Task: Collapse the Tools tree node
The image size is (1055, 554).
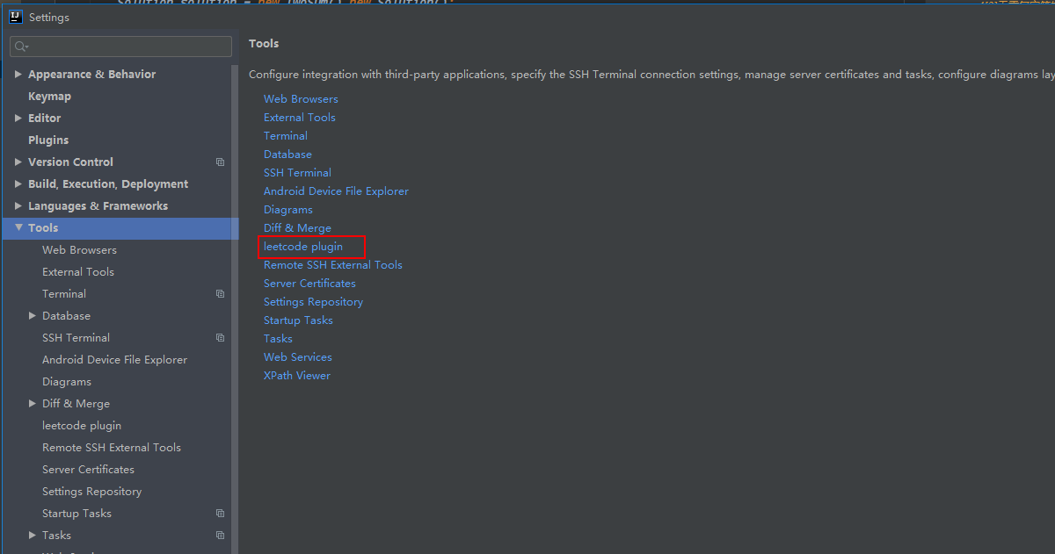Action: (x=18, y=228)
